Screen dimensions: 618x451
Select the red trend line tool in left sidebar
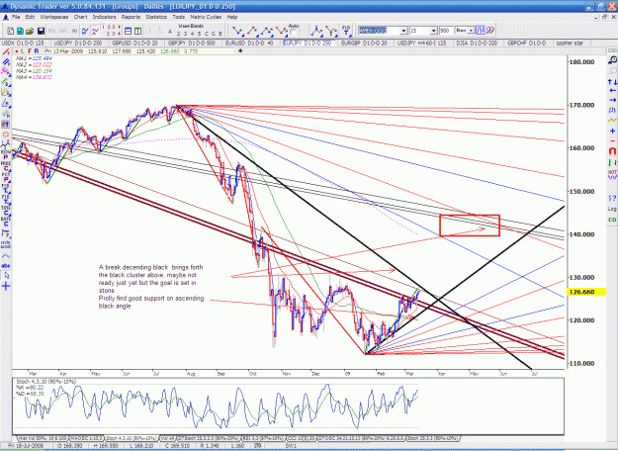6,51
